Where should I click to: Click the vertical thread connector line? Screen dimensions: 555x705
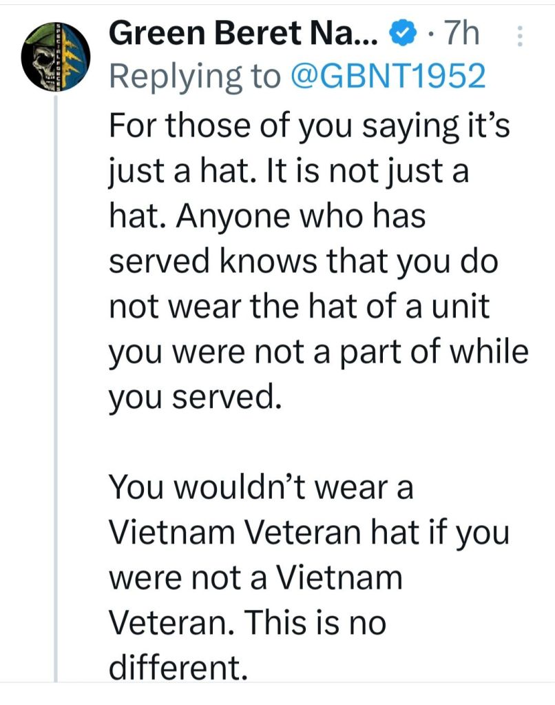54,379
